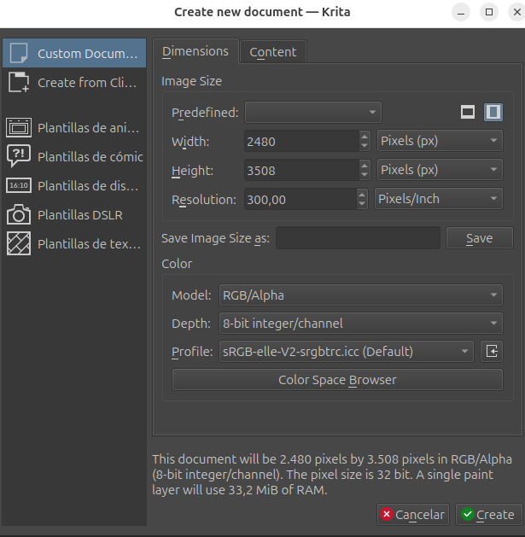
Task: Choose Create from Clipboard option
Action: 74,82
